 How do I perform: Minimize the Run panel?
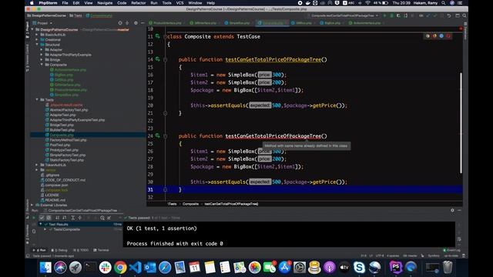tap(459, 210)
